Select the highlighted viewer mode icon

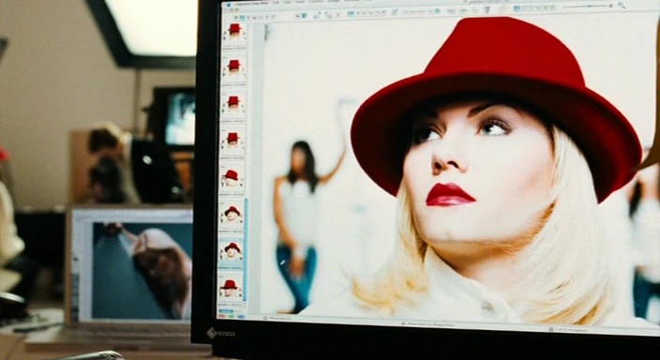516,8
